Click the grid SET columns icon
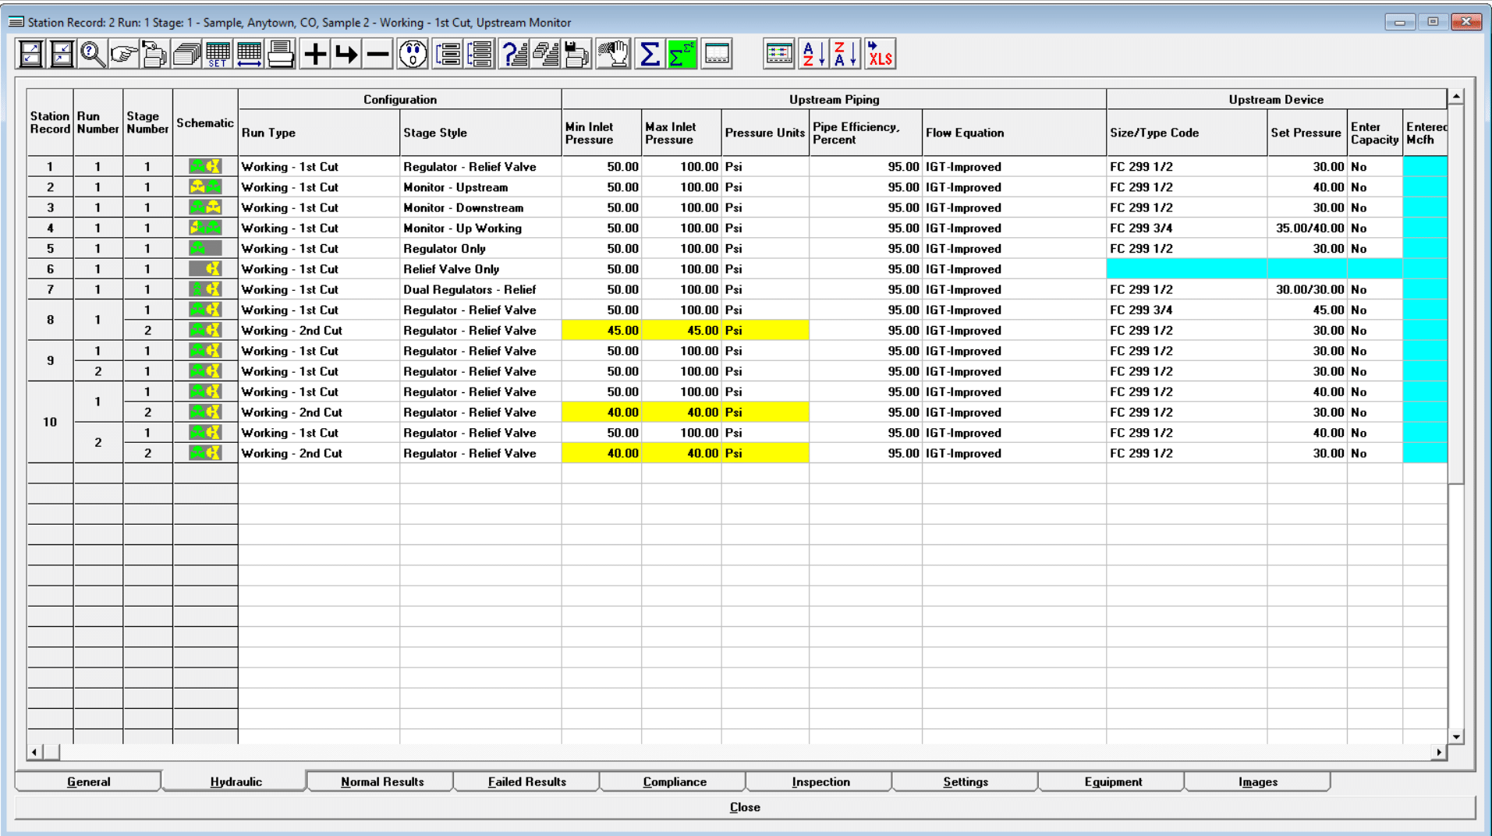Viewport: 1492px width, 836px height. coord(218,55)
